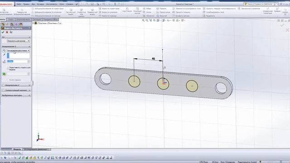
Task: Switch to the Model bottom tab
Action: click(17, 149)
